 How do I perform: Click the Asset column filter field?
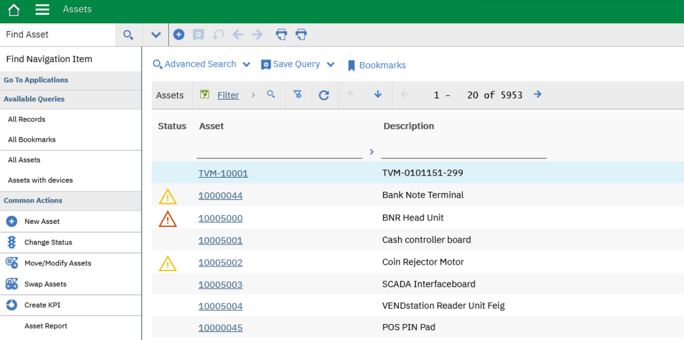[x=280, y=151]
